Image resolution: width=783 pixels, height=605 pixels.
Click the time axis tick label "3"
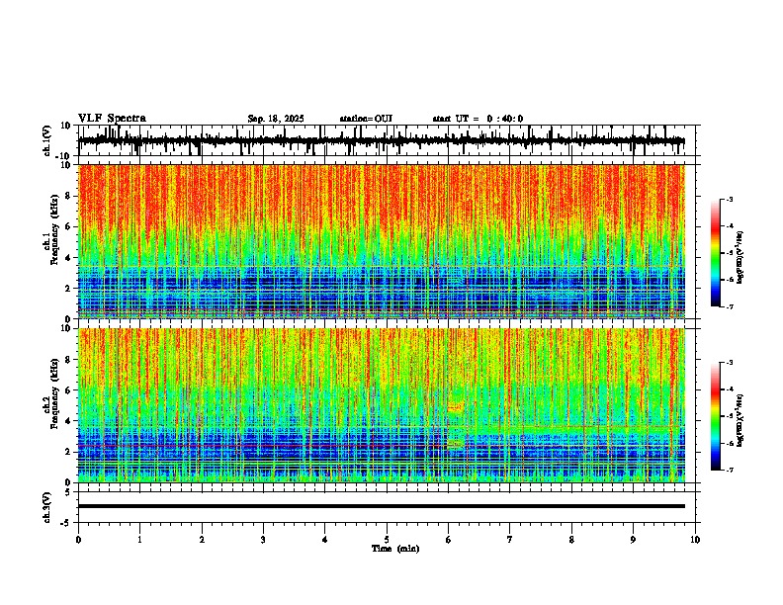(263, 540)
